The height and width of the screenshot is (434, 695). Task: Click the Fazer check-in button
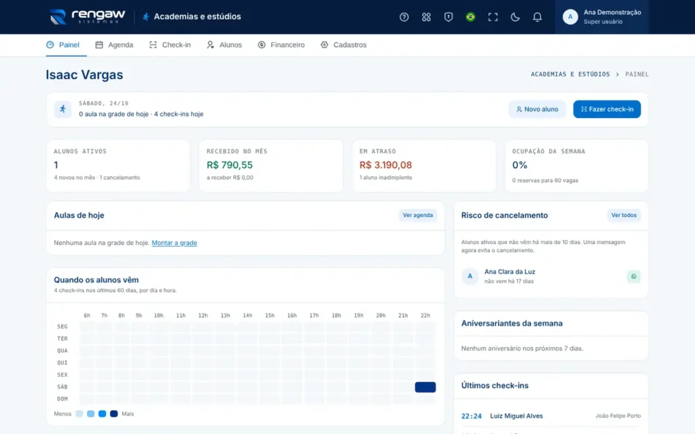click(607, 109)
